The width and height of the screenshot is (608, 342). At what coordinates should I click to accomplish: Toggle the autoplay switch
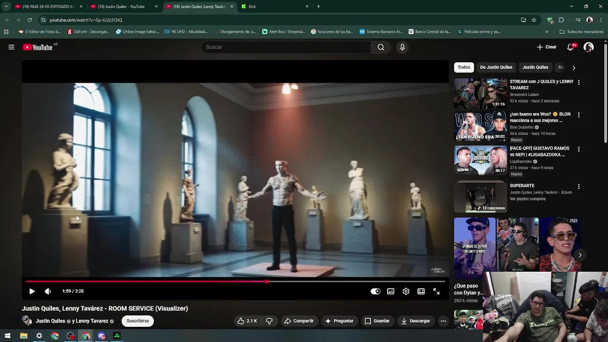(x=375, y=291)
